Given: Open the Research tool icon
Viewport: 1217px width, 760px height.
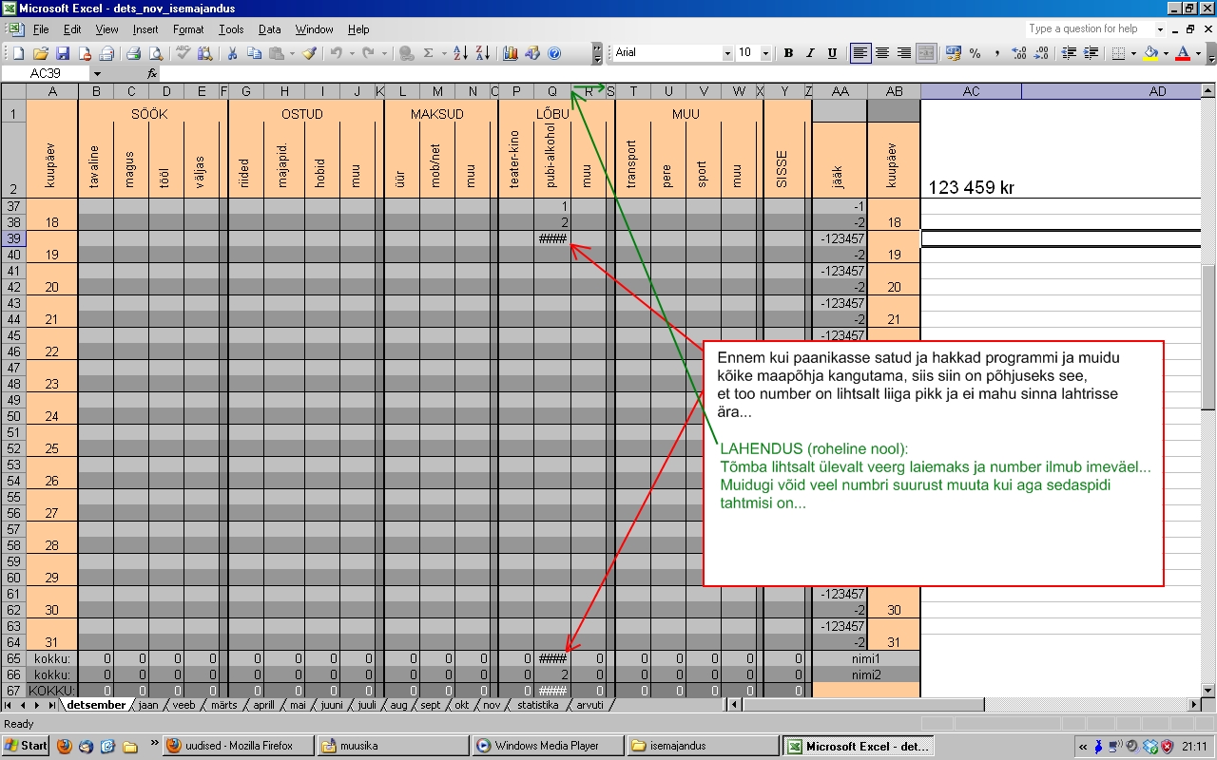Looking at the screenshot, I should coord(204,53).
